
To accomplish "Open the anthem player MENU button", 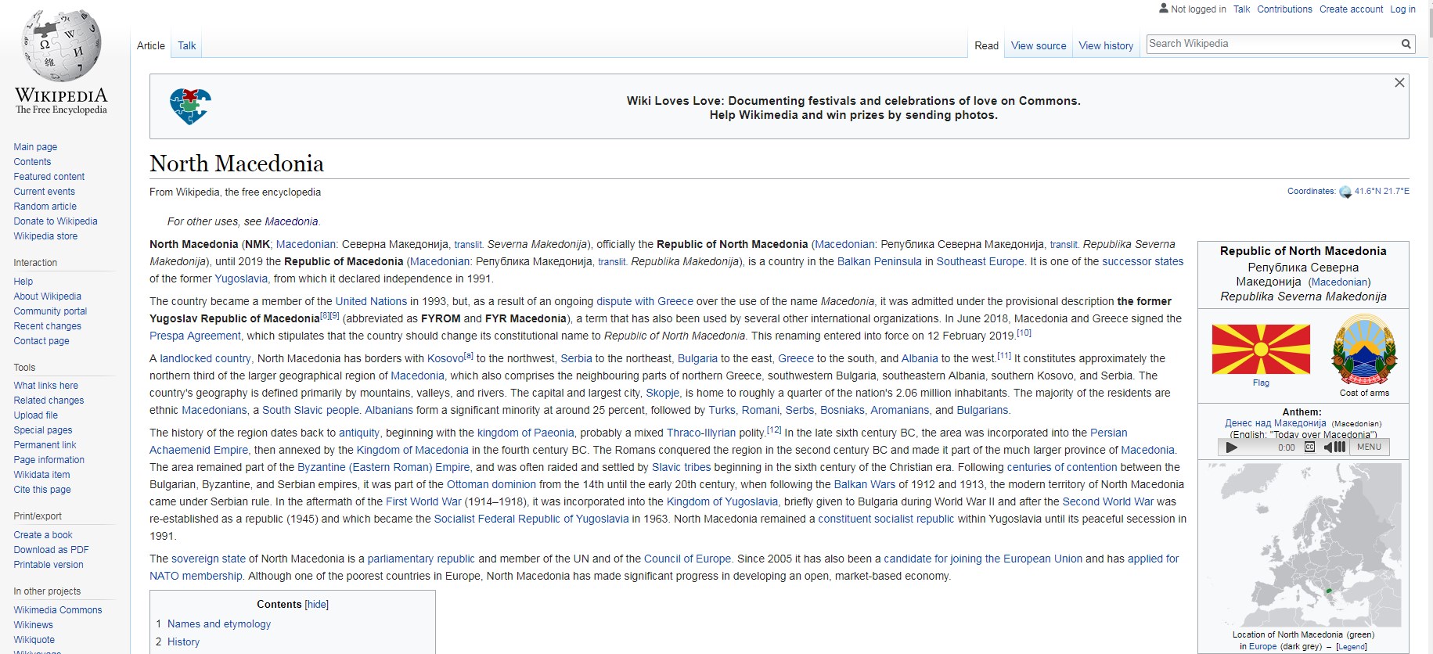I will pyautogui.click(x=1369, y=447).
